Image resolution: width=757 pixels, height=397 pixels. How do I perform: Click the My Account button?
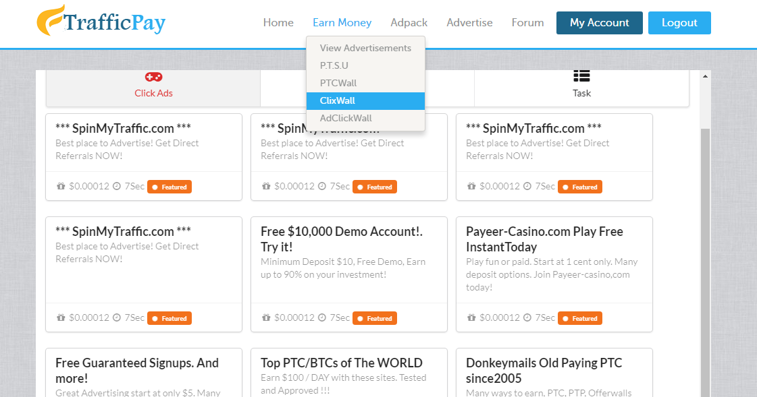tap(599, 22)
